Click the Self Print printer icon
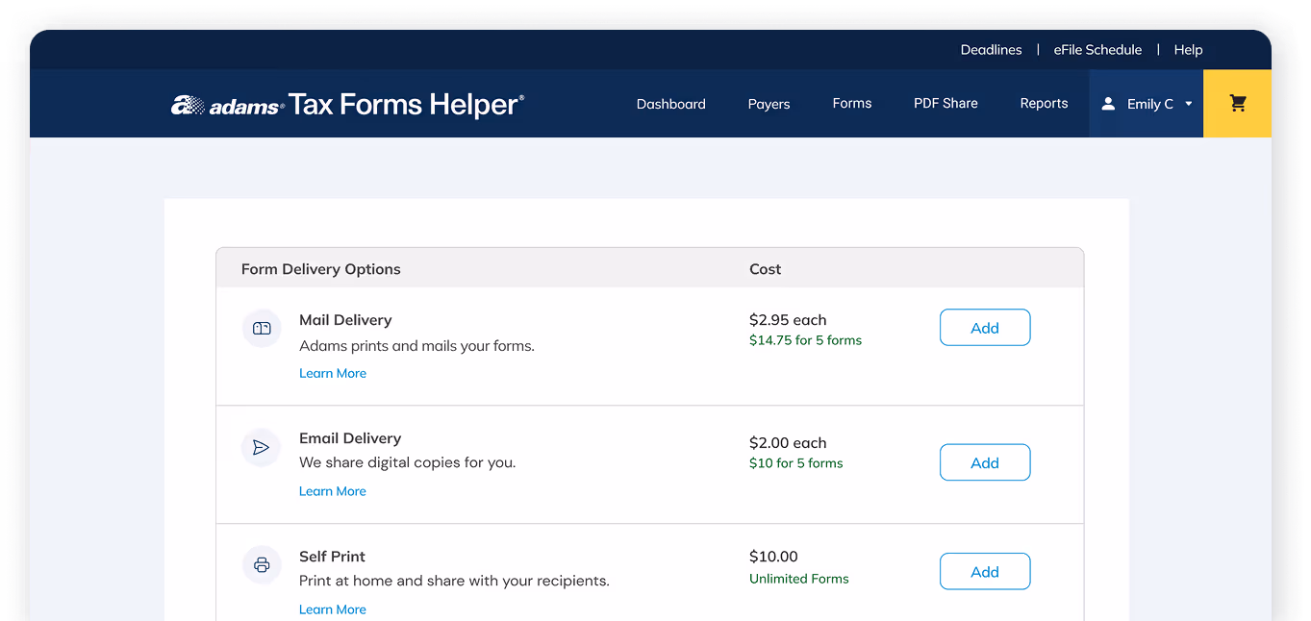Screen dimensions: 1311x621 tap(261, 565)
